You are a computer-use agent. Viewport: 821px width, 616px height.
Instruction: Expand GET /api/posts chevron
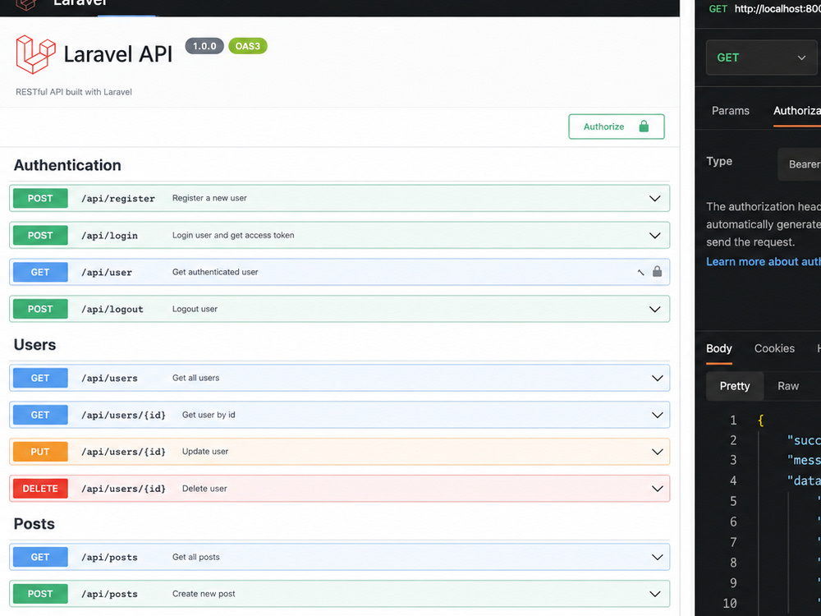coord(657,558)
